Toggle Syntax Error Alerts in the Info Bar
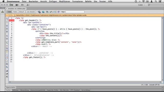Image resolution: width=164 pixels, height=92 pixels. (x=7, y=51)
